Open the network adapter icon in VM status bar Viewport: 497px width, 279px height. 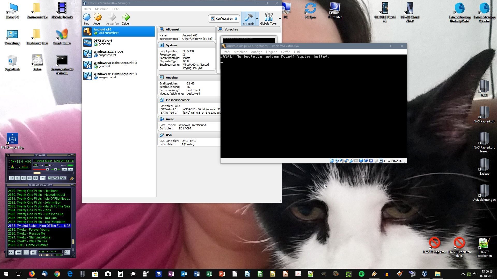coord(346,161)
